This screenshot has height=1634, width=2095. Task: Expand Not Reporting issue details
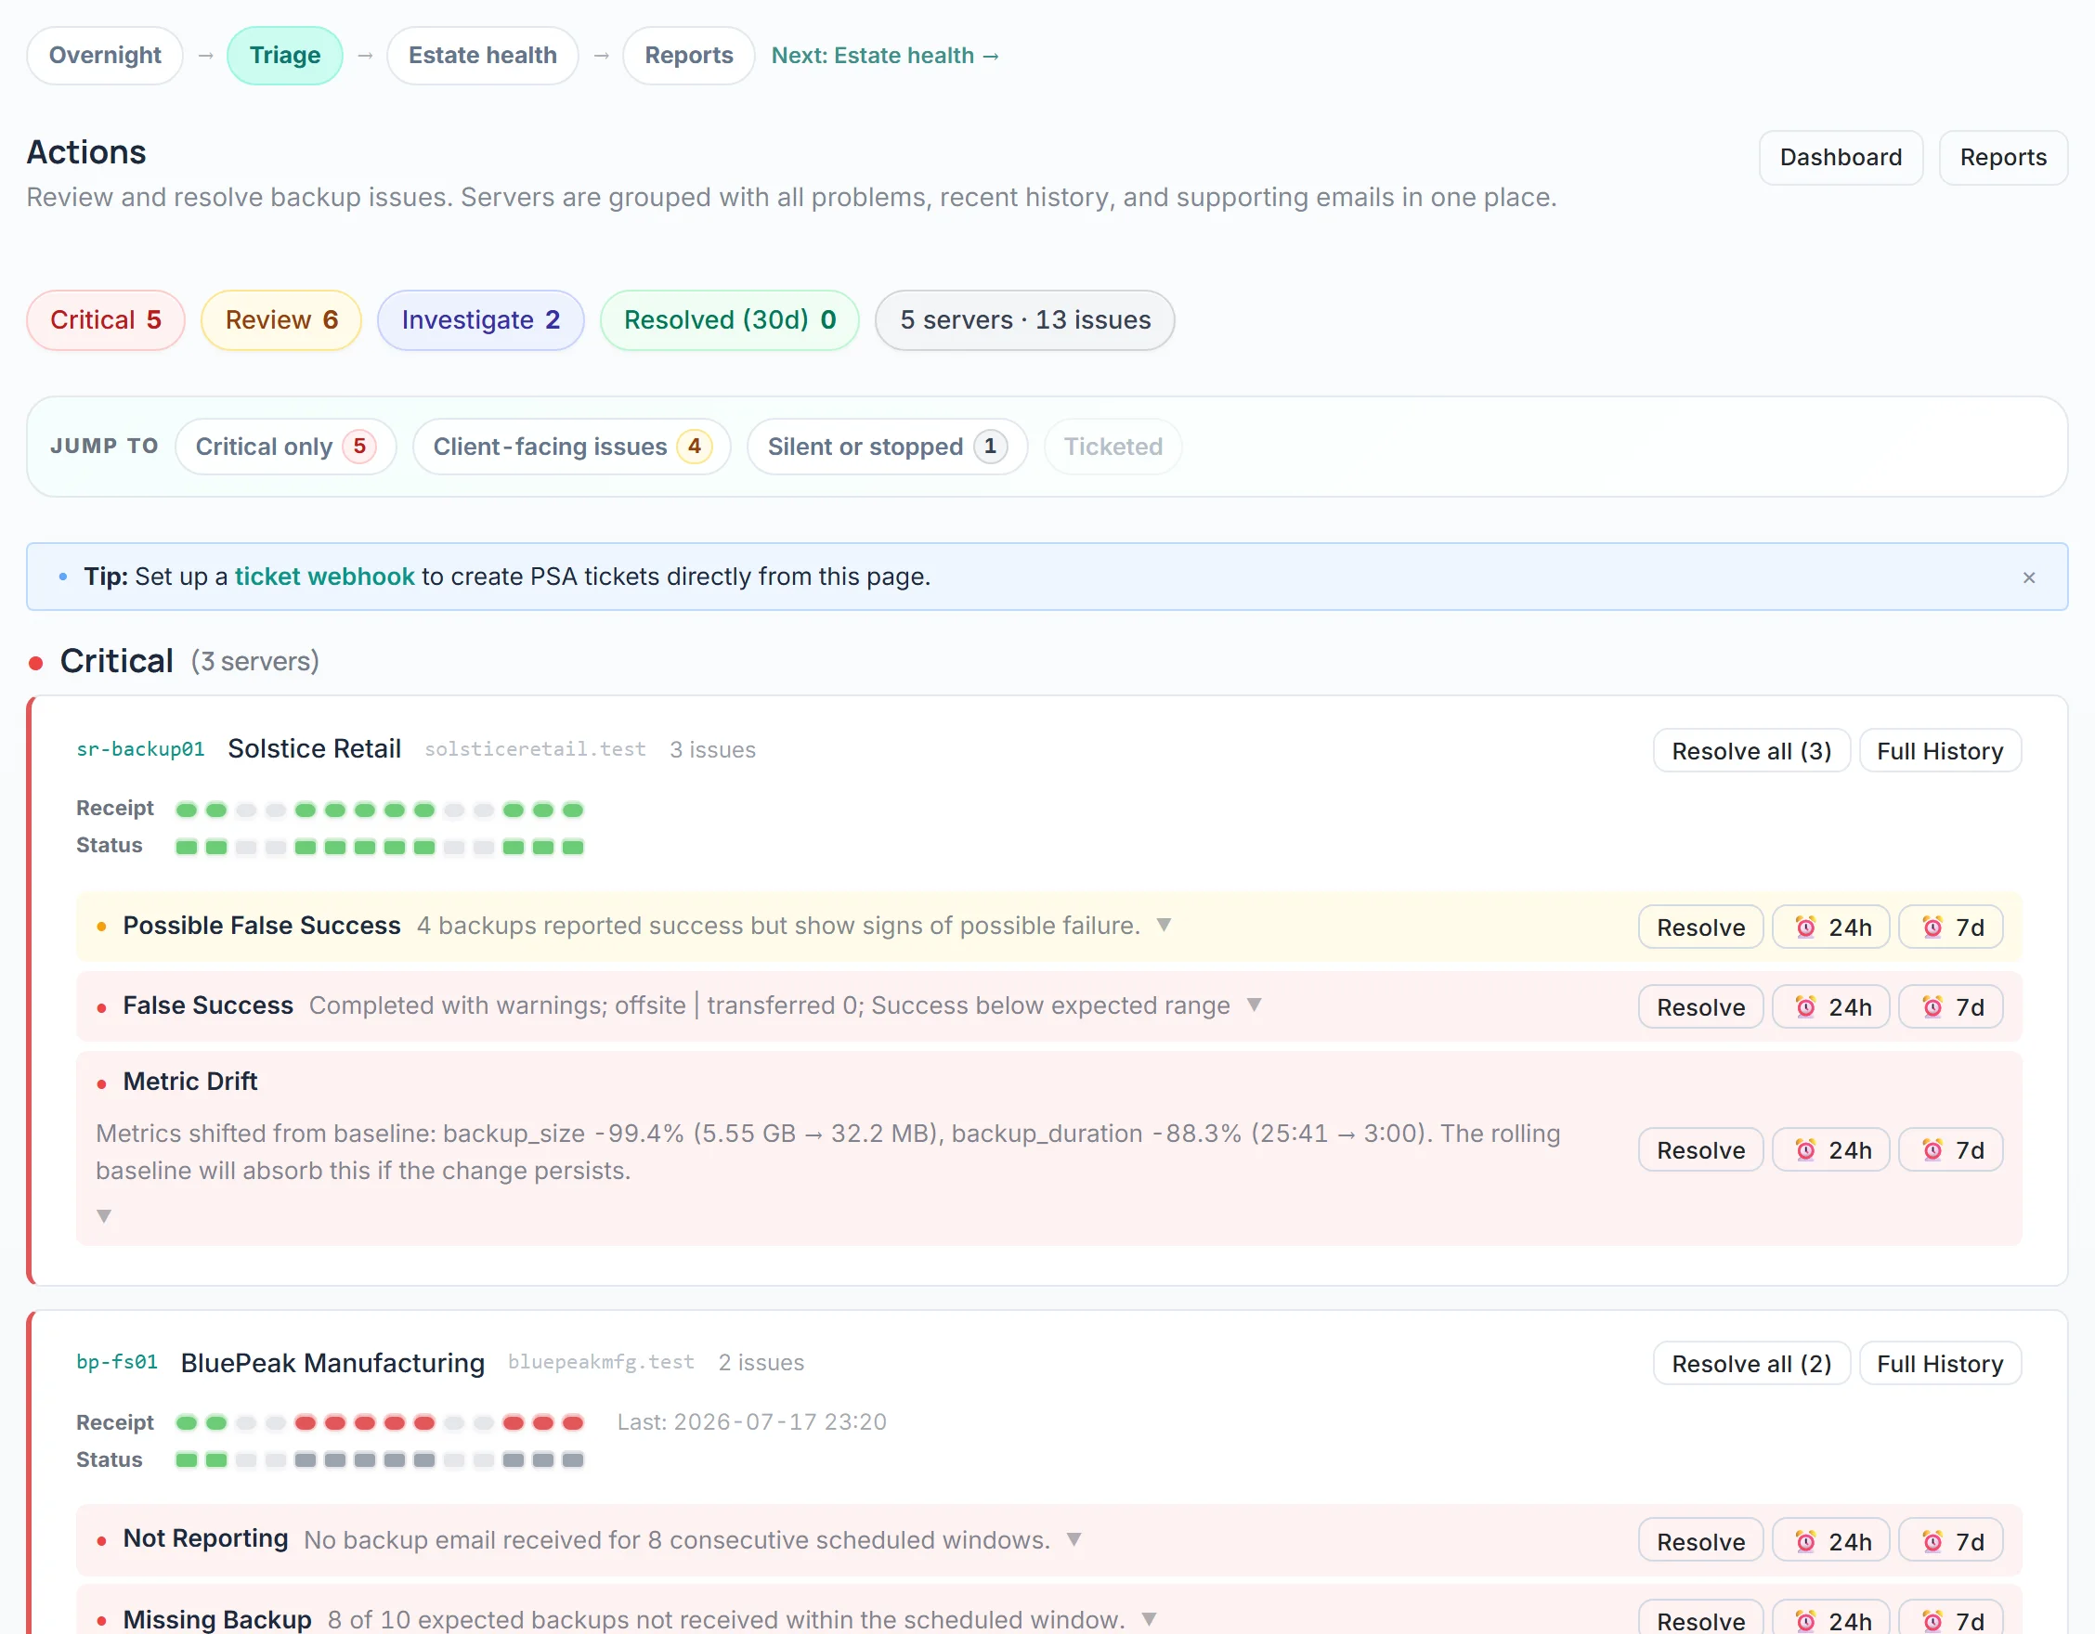coord(1074,1539)
